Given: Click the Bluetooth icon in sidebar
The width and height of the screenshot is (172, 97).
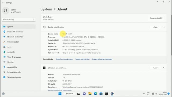Looking at the screenshot, I should coord(4,32).
